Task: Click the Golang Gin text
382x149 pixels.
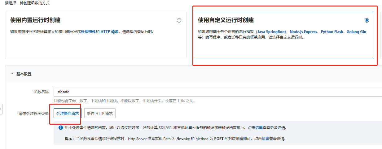Action: pyautogui.click(x=356, y=32)
